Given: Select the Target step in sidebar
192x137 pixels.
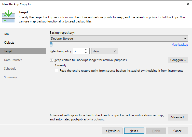Looking at the screenshot, I should point(8,51).
